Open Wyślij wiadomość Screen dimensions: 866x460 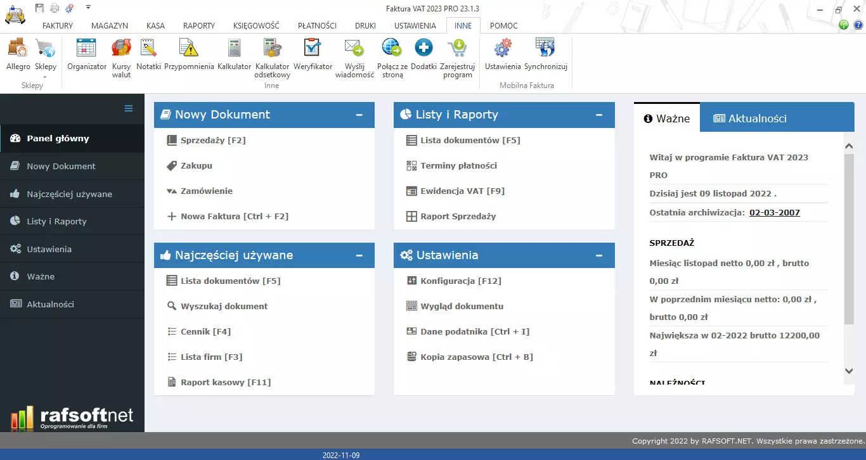tap(354, 57)
